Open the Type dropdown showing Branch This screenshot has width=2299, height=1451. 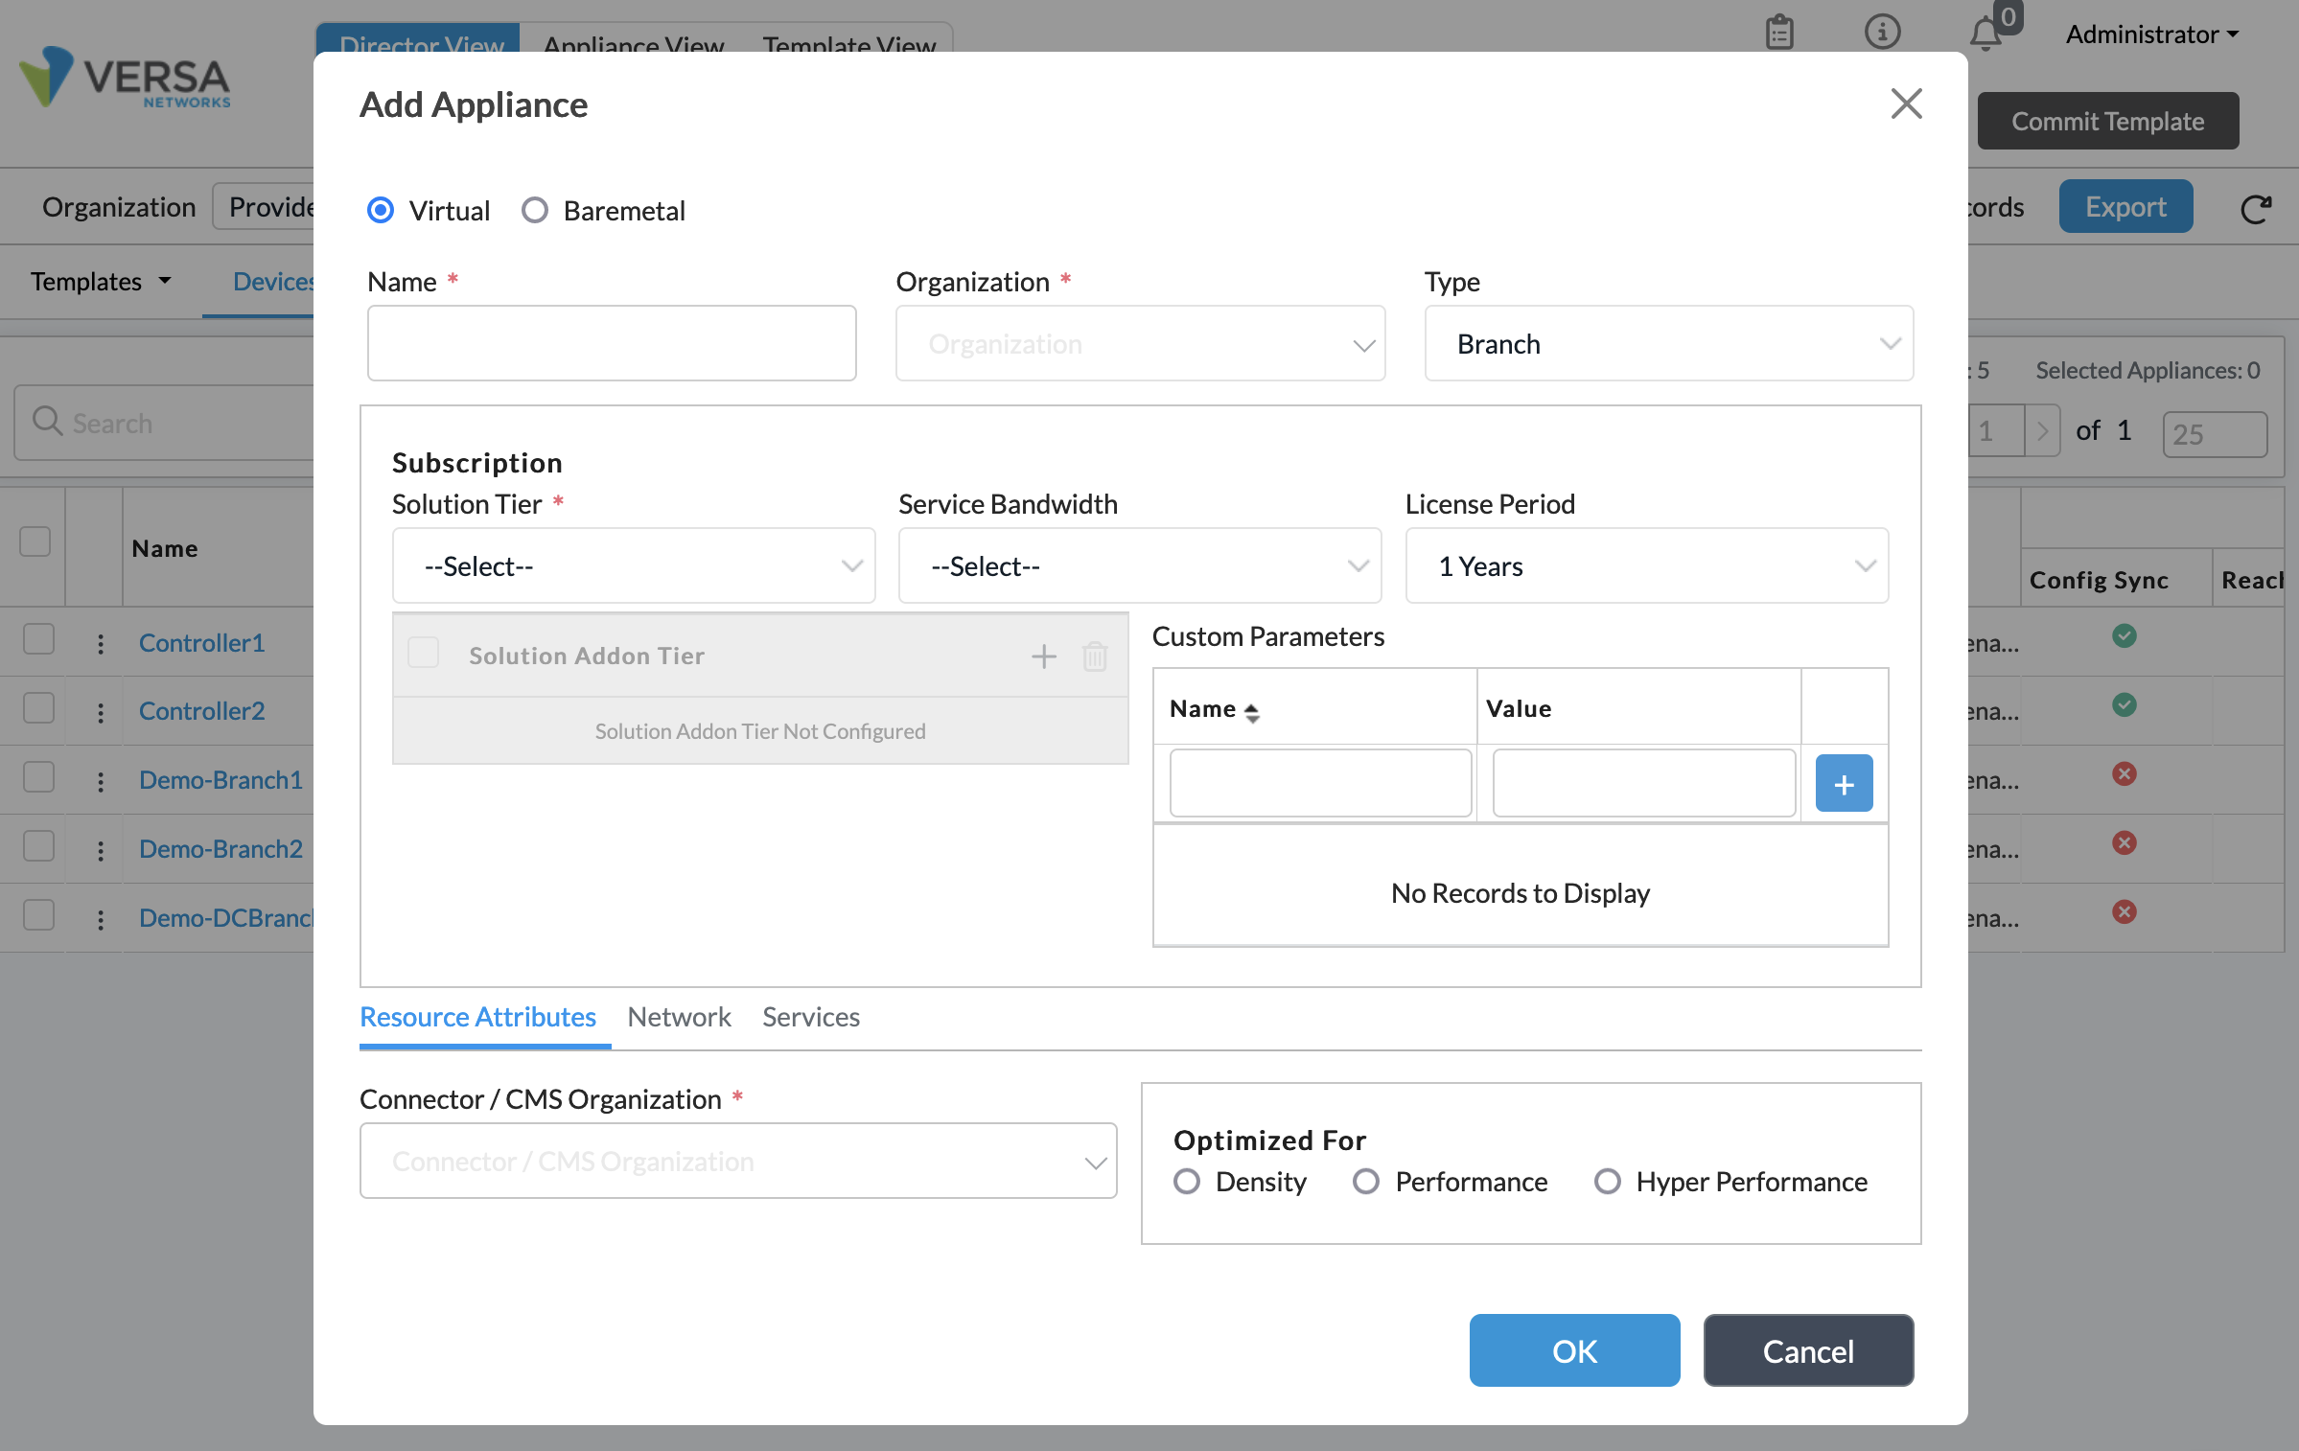(x=1668, y=344)
